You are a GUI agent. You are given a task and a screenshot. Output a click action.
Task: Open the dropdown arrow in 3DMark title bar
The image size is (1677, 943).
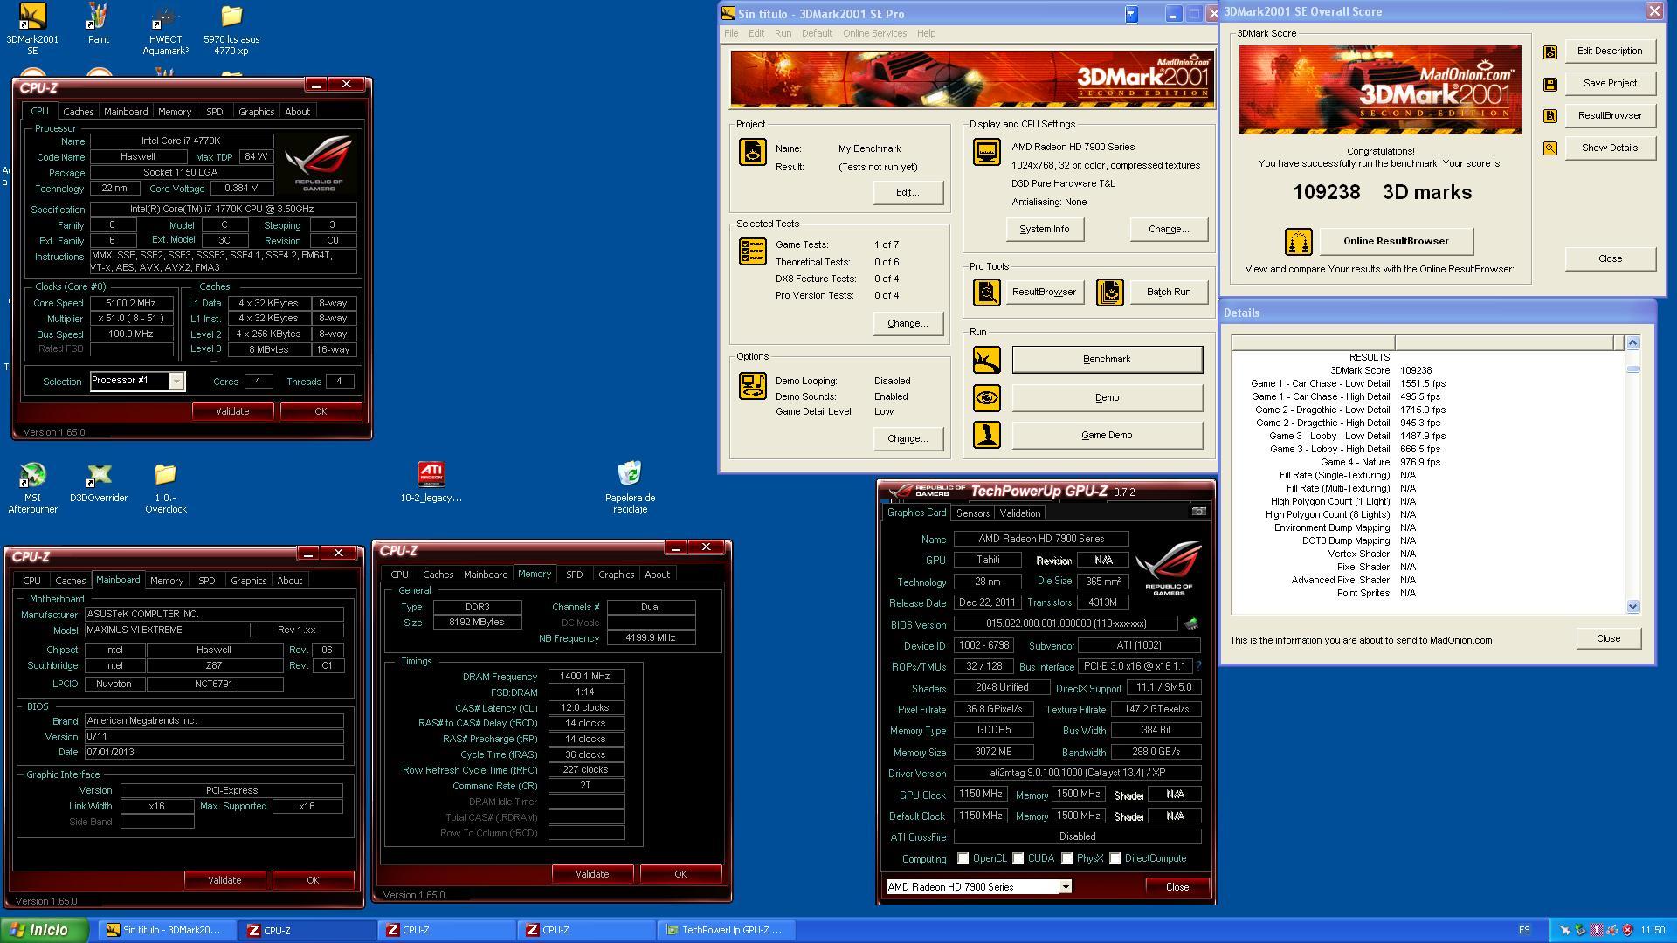click(x=1131, y=14)
